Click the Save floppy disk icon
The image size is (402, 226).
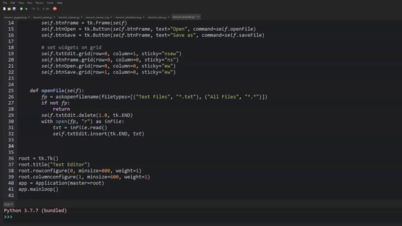click(x=14, y=9)
